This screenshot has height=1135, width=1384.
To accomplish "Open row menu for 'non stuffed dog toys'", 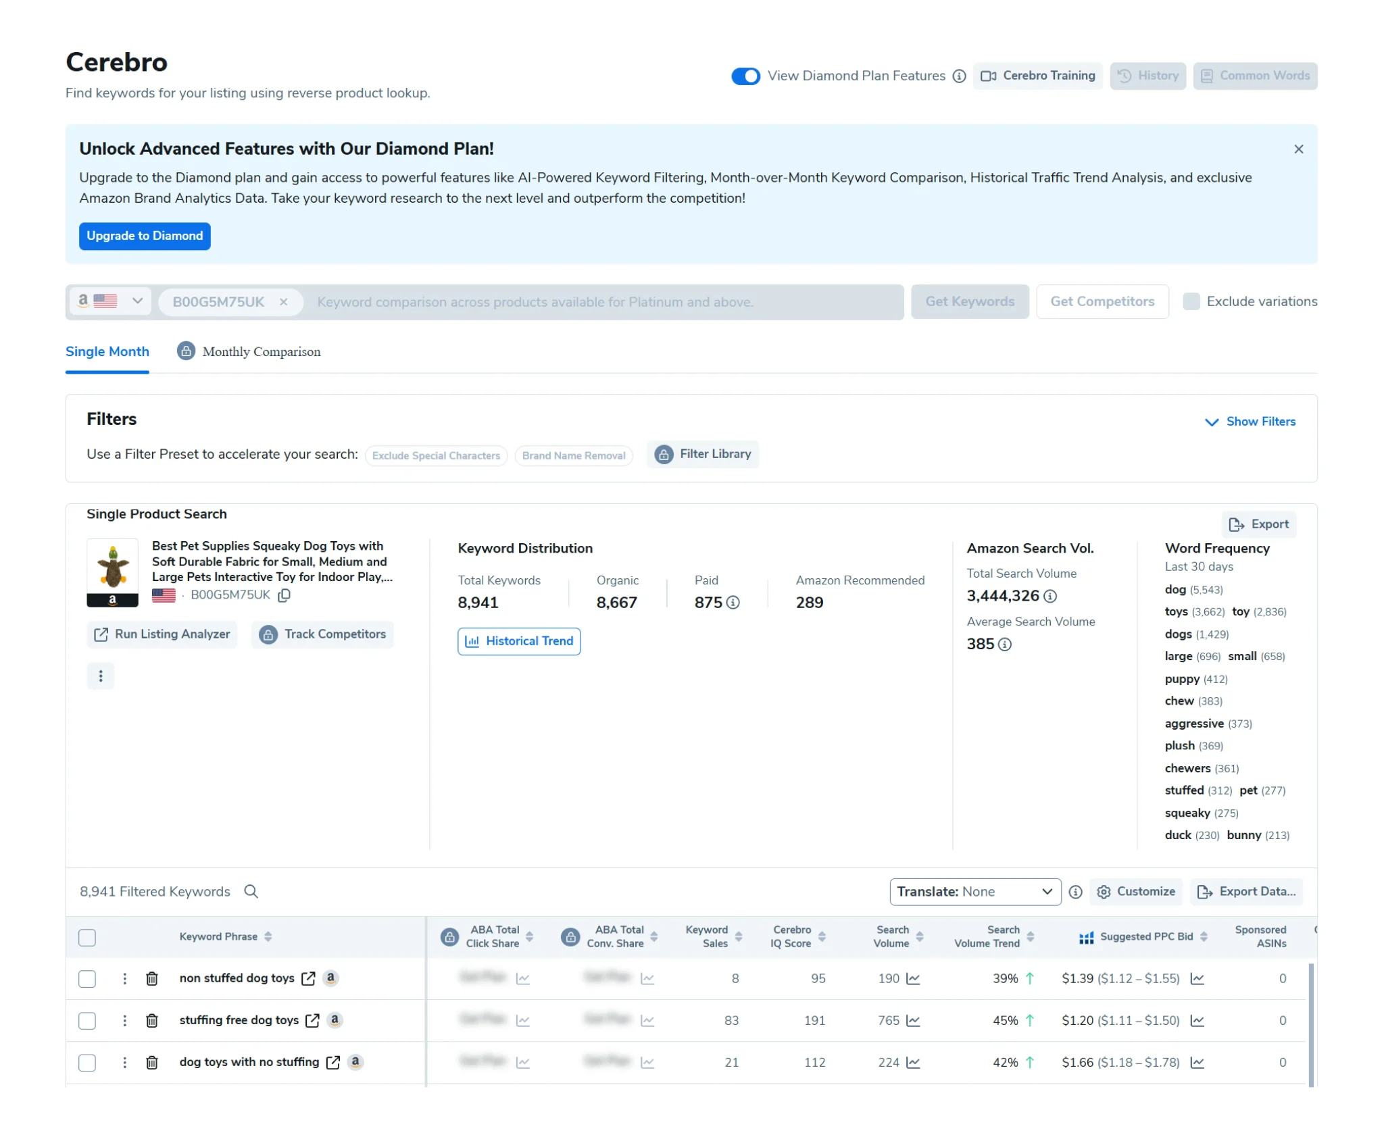I will (124, 979).
